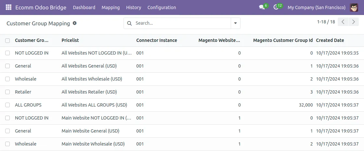
Task: Check the Main Website NOT LOGGED IN row checkbox
Action: pos(7,118)
